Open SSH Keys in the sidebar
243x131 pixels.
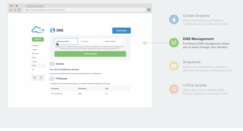point(35,53)
